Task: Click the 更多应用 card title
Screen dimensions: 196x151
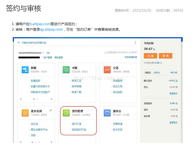Action: (x=36, y=111)
